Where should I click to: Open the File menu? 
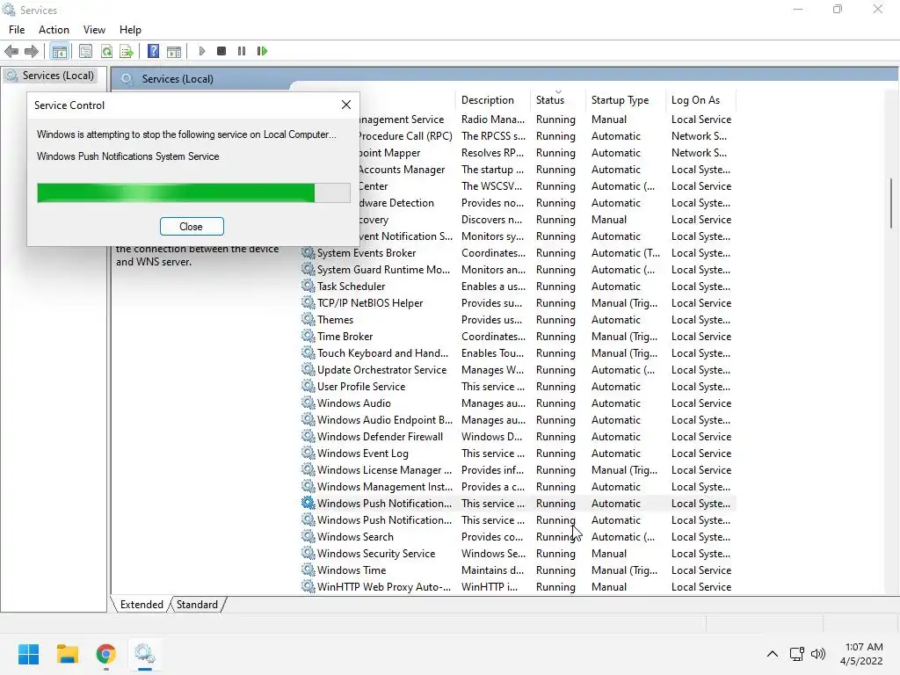click(17, 30)
